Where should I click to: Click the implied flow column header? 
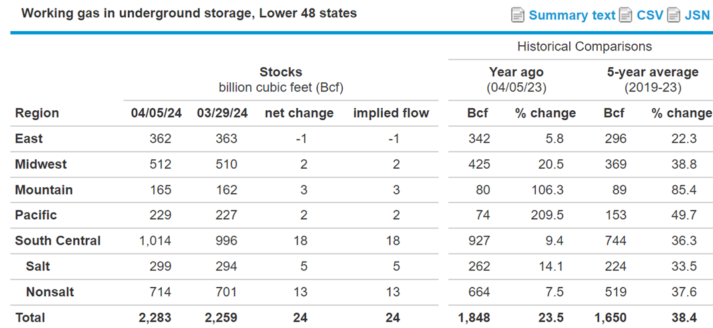pyautogui.click(x=391, y=113)
